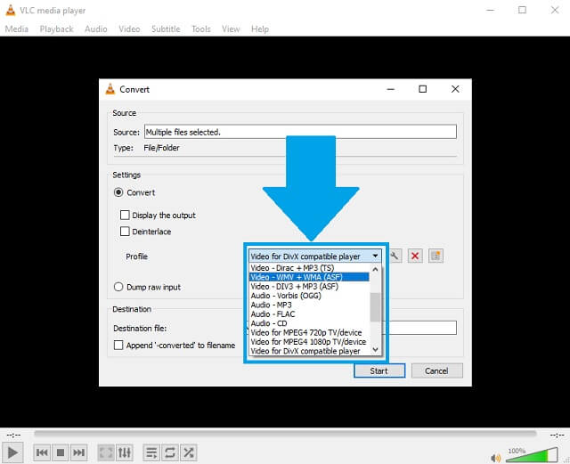This screenshot has width=570, height=464.
Task: Maximize the Convert dialog
Action: pos(422,89)
